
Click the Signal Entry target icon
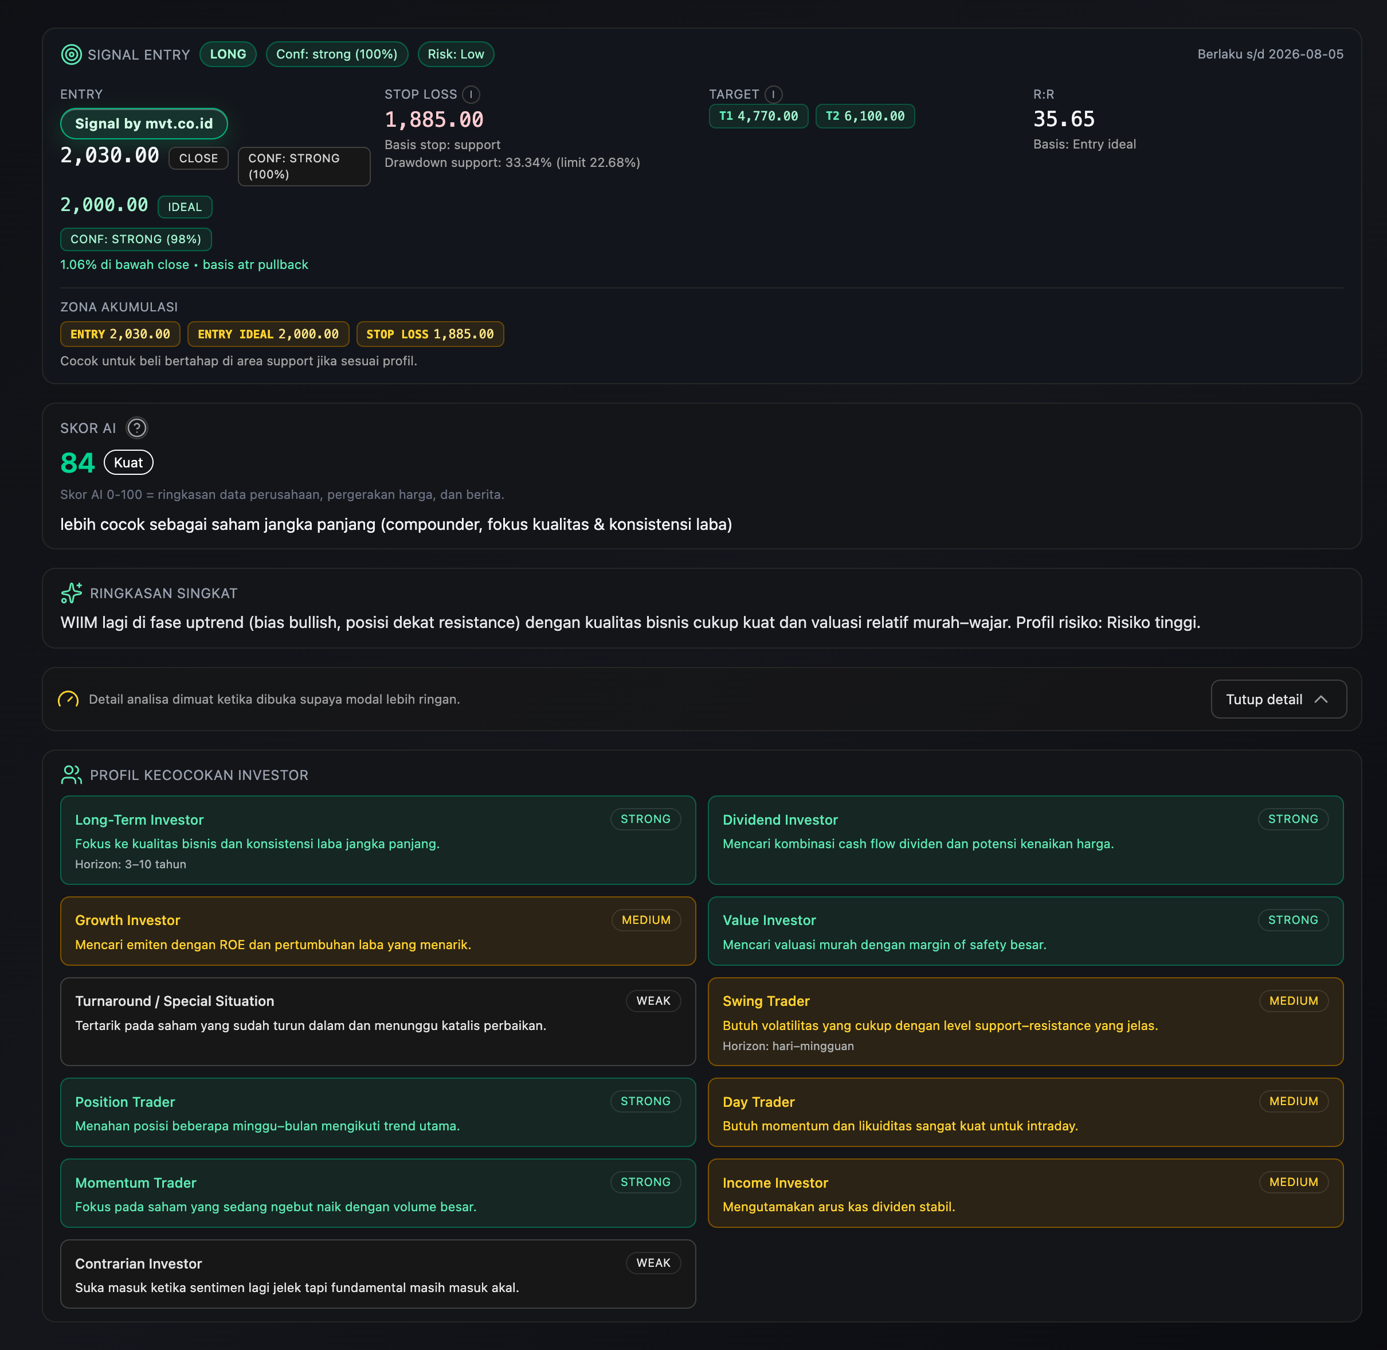click(72, 54)
